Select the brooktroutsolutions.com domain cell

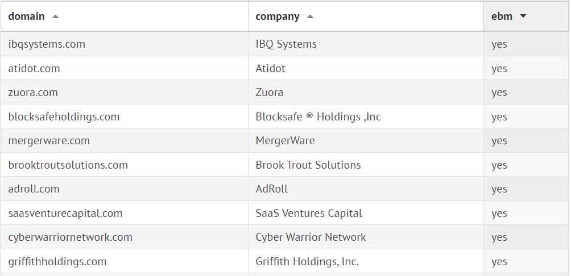(x=68, y=165)
